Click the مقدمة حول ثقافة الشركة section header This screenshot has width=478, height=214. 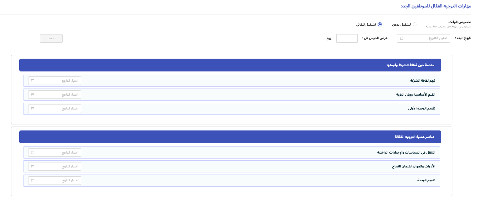(230, 65)
